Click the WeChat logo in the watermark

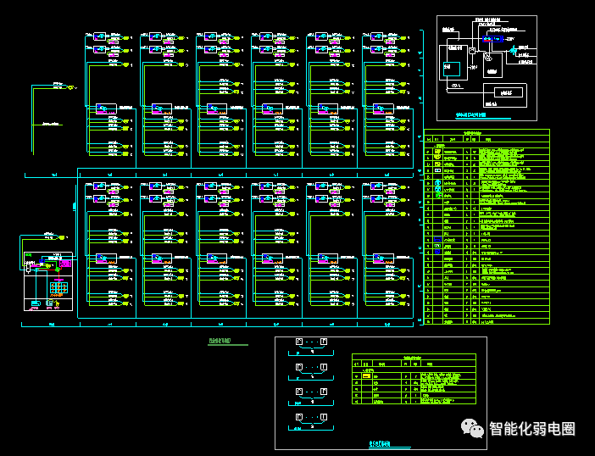(x=472, y=428)
